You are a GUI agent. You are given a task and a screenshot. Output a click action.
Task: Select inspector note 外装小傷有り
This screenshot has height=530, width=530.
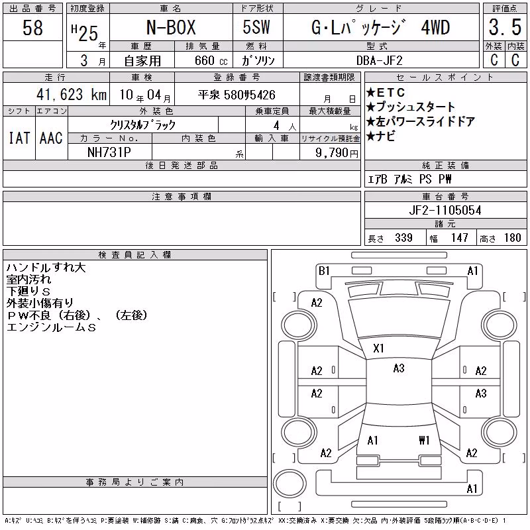click(40, 303)
